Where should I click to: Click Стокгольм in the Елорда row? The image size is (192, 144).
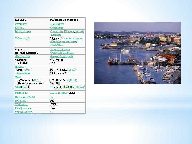[57, 28]
